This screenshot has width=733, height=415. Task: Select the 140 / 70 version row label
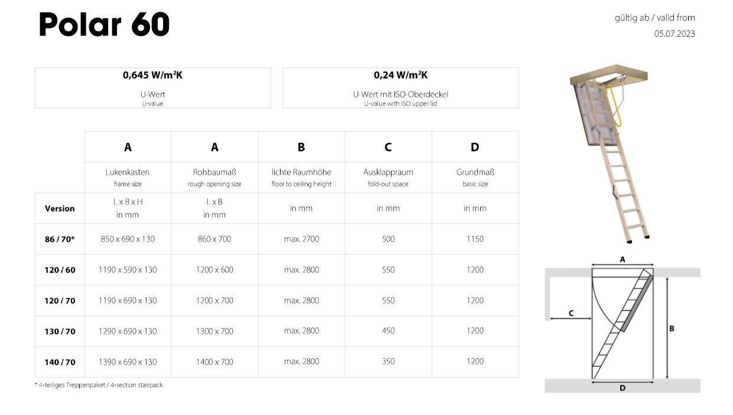pos(60,362)
